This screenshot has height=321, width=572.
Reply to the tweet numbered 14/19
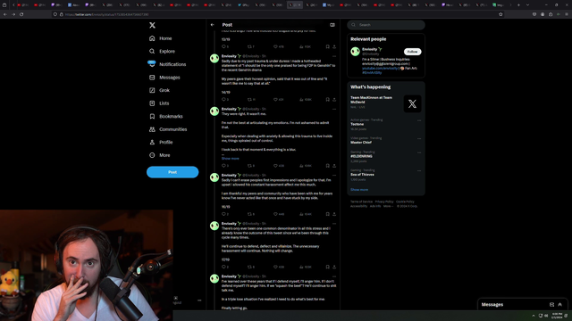point(225,99)
